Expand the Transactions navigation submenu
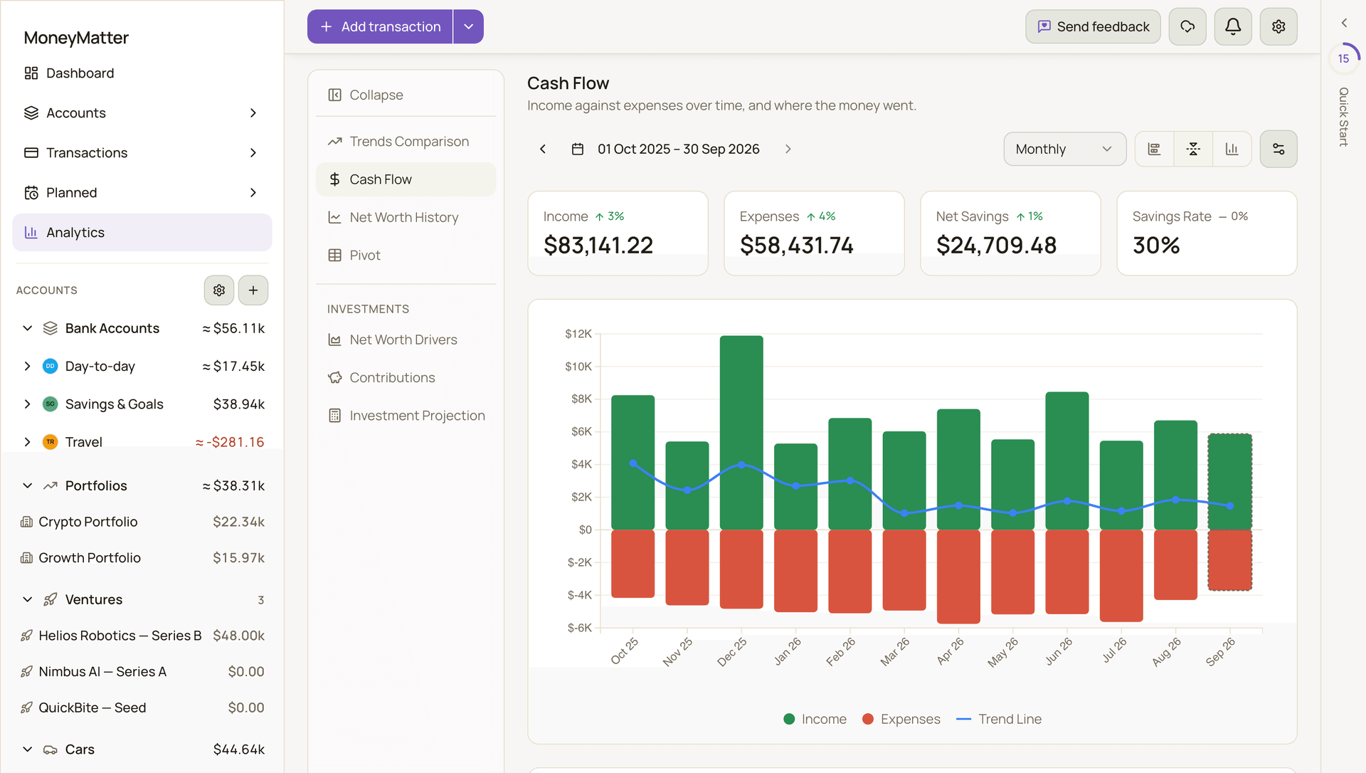 253,153
